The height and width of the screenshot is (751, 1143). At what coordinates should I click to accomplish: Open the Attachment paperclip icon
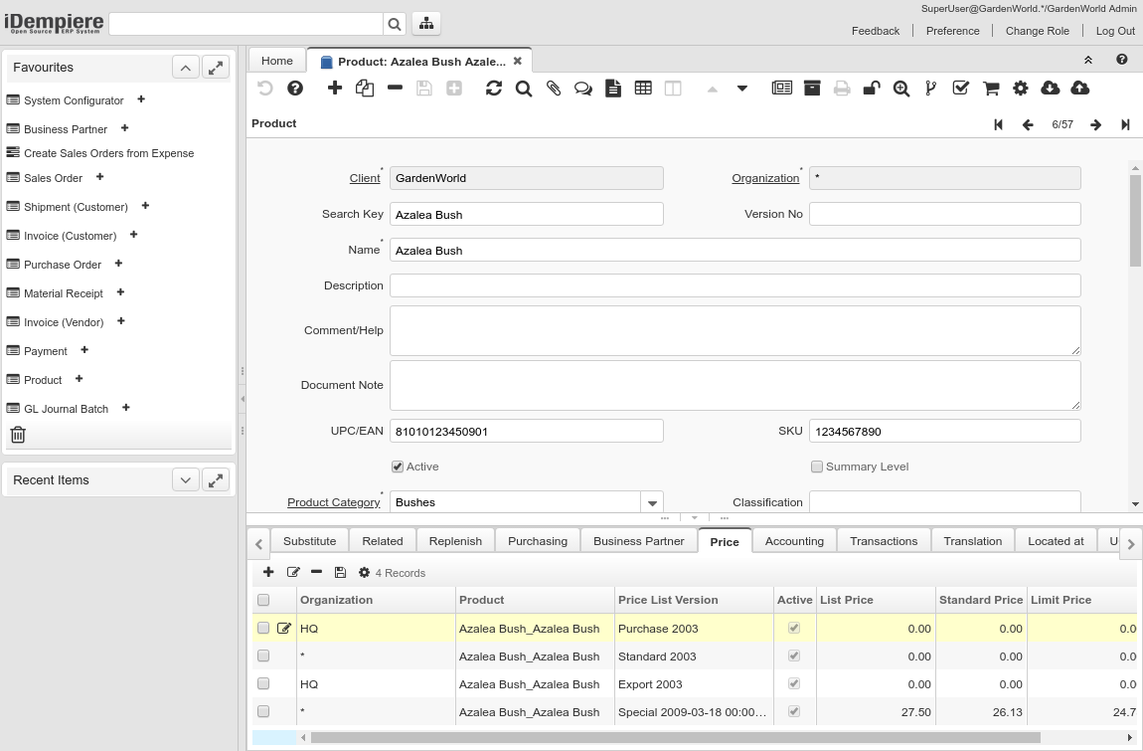pos(554,89)
